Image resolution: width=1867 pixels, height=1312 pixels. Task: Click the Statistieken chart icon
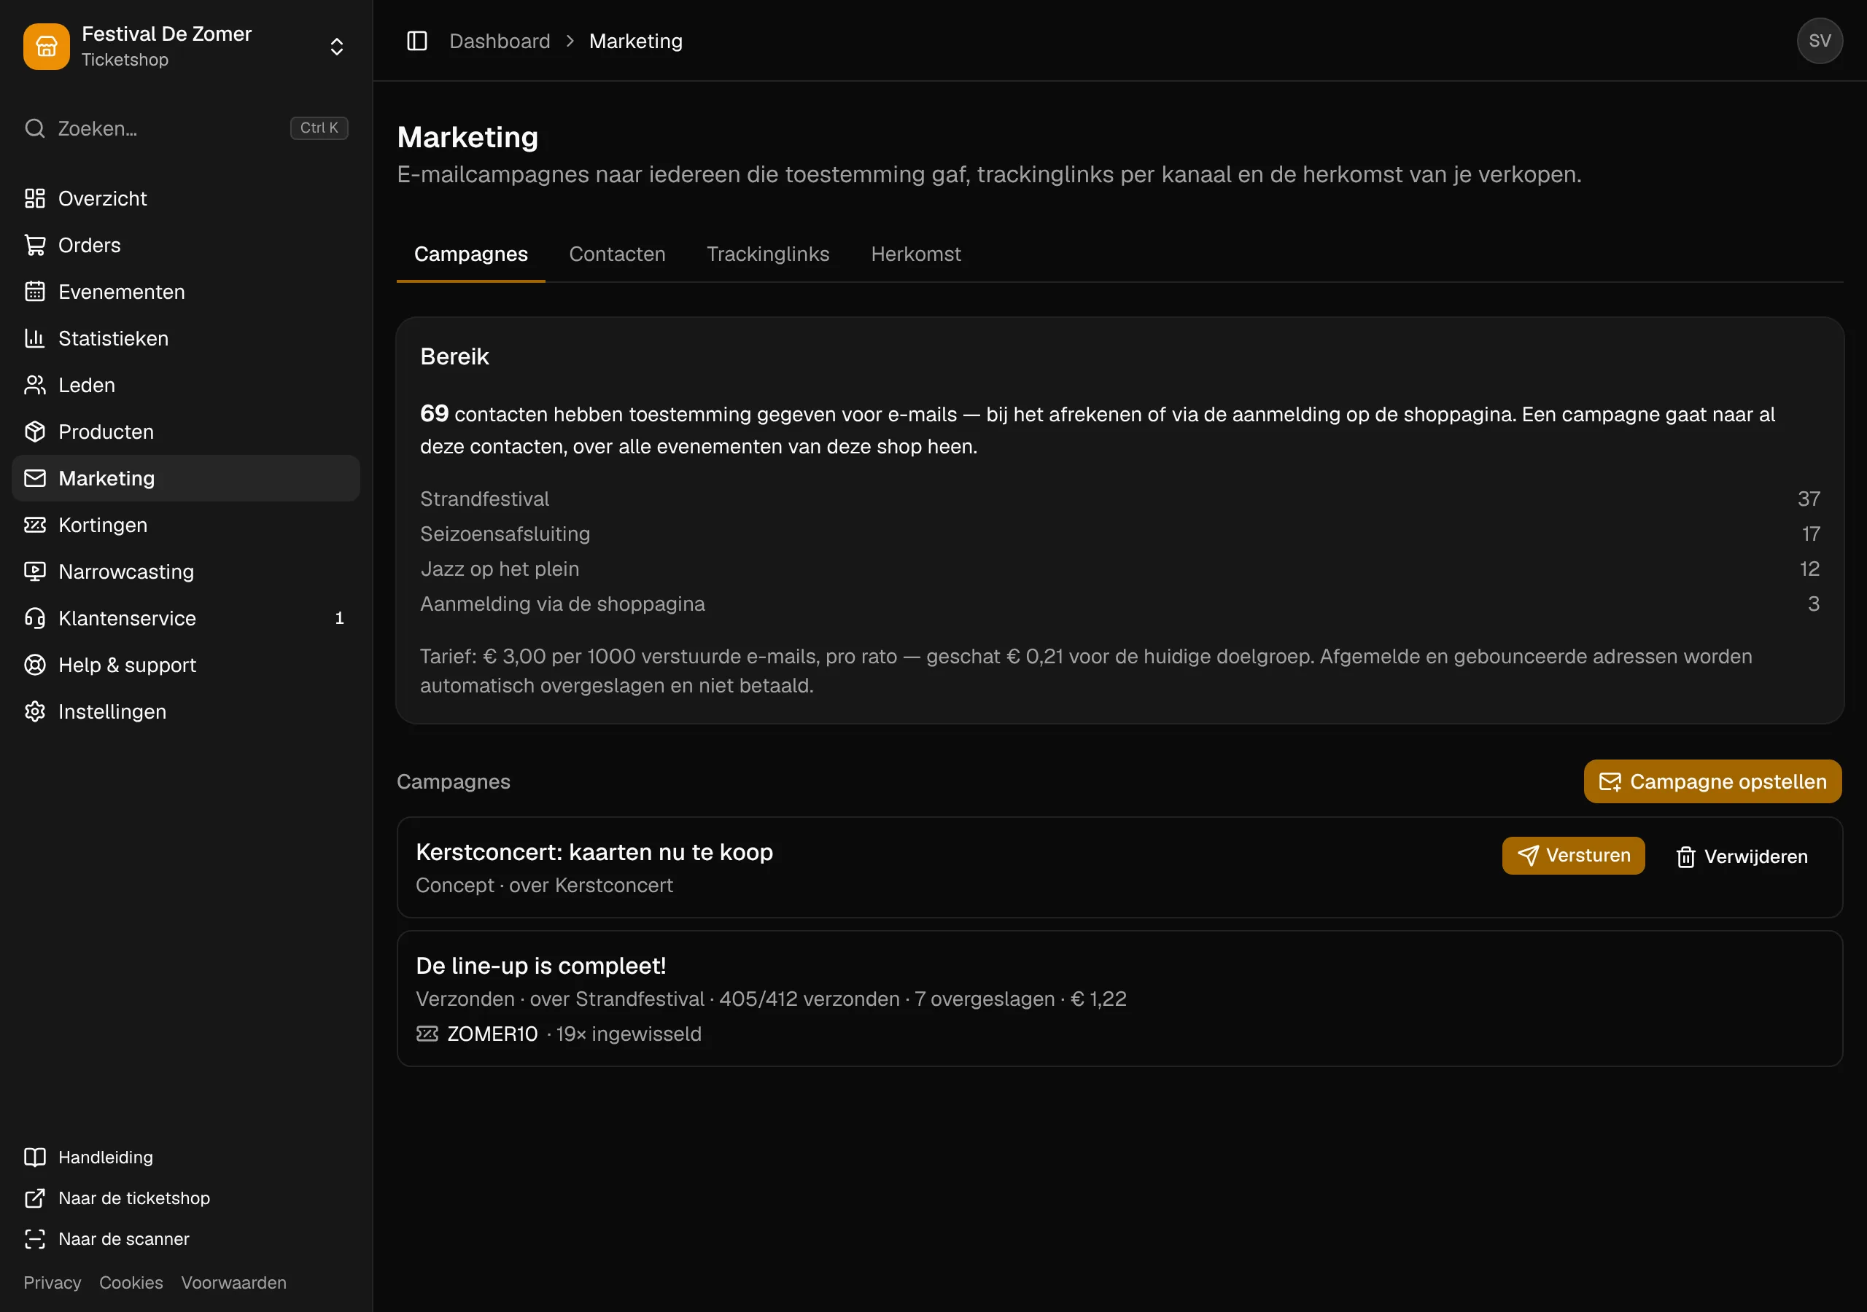35,338
